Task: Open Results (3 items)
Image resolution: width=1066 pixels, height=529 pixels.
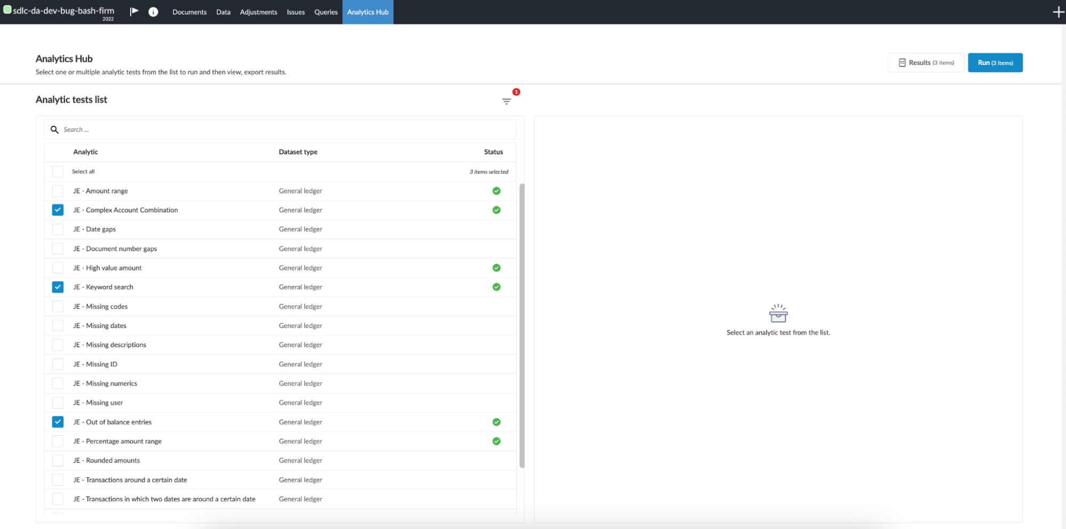Action: [x=926, y=62]
